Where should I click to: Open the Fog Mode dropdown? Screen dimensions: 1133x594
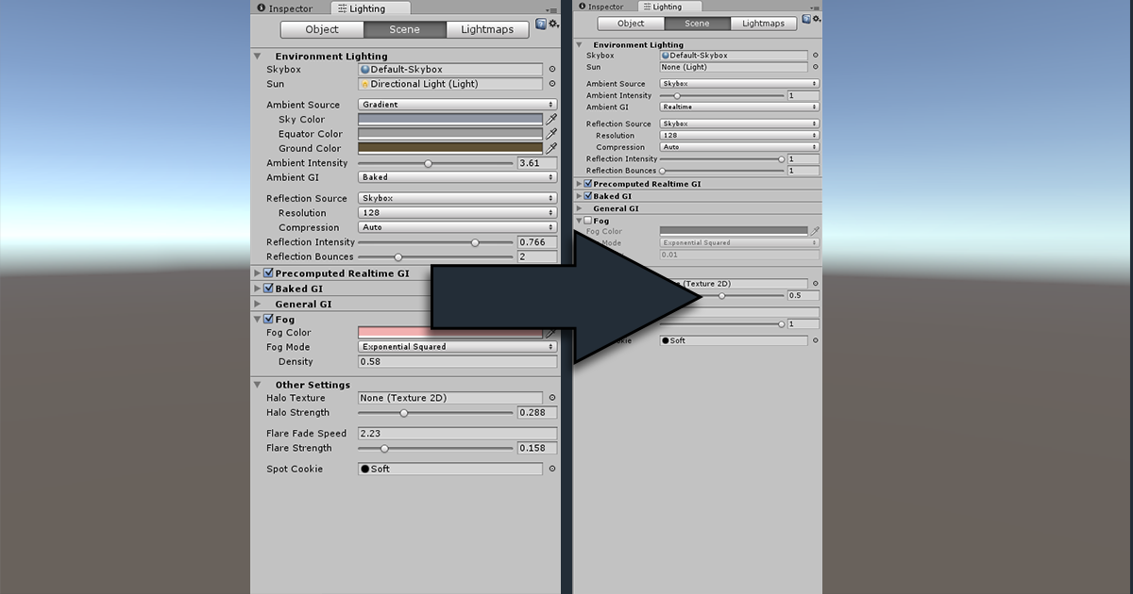click(x=457, y=347)
